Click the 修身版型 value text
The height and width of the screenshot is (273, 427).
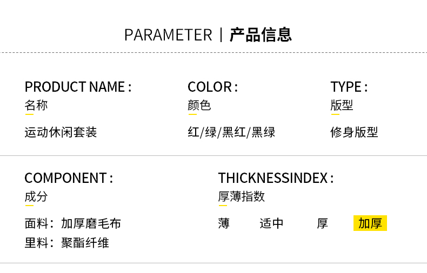click(x=354, y=132)
